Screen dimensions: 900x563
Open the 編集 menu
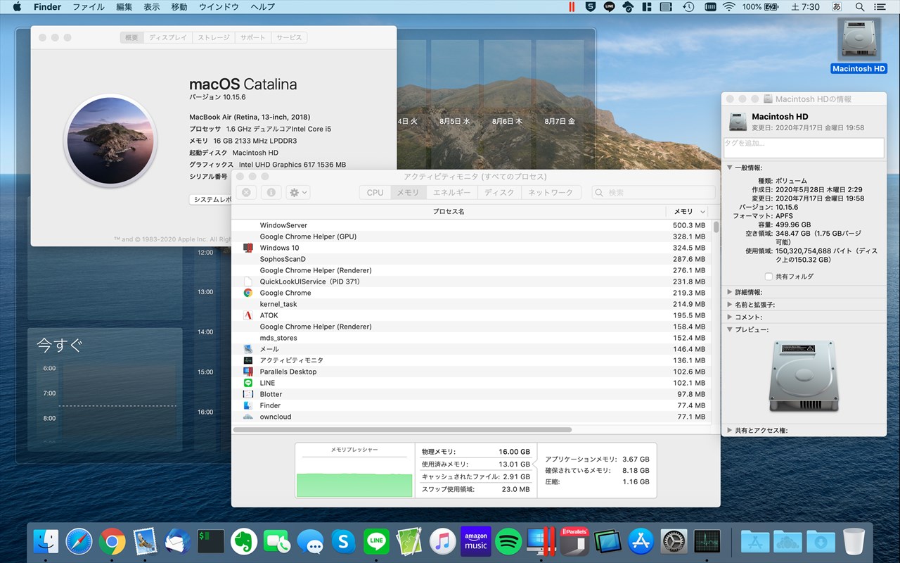(x=124, y=7)
